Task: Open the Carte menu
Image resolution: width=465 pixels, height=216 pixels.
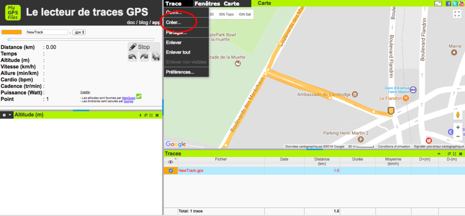Action: point(232,4)
